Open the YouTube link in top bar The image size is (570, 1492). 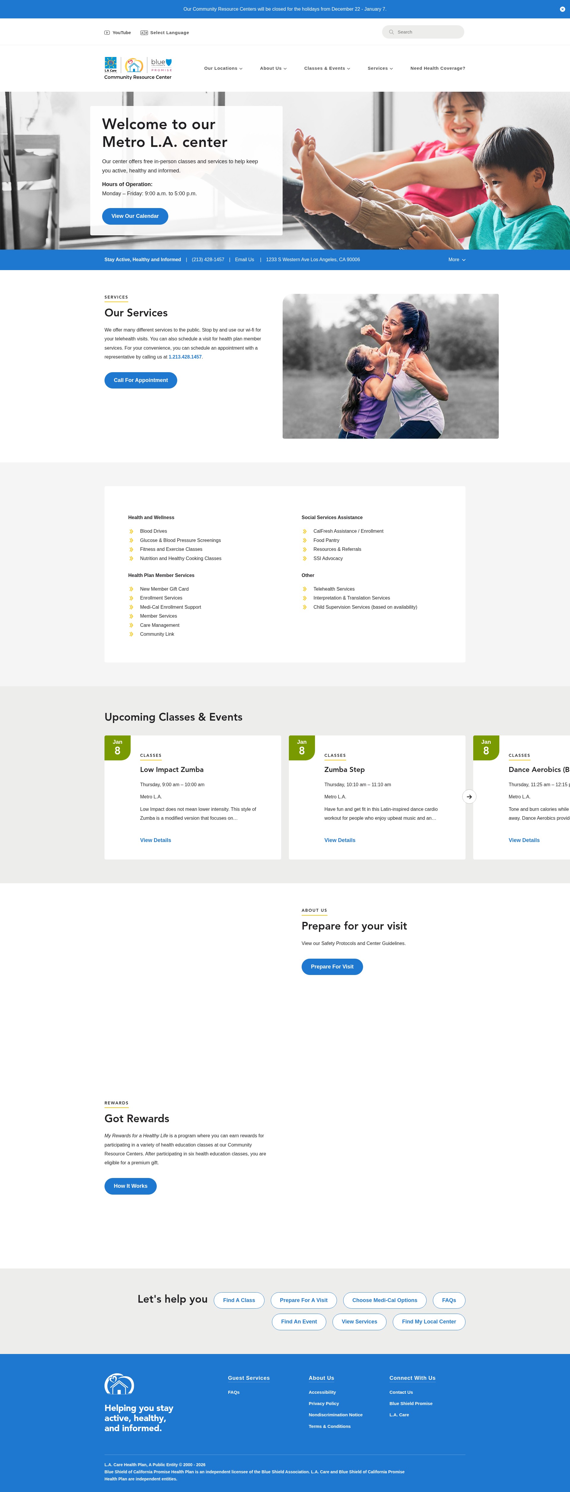click(x=118, y=32)
